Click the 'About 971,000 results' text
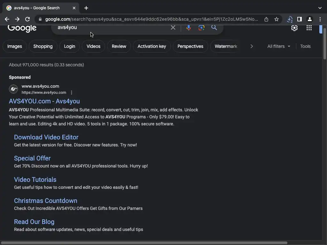The height and width of the screenshot is (245, 327). click(46, 65)
